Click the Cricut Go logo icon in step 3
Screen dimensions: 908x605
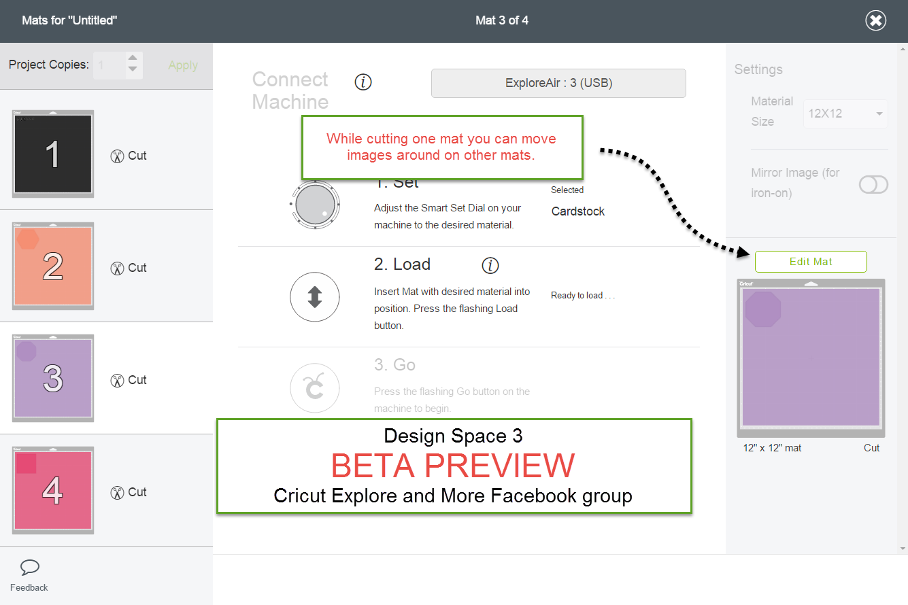(x=315, y=387)
